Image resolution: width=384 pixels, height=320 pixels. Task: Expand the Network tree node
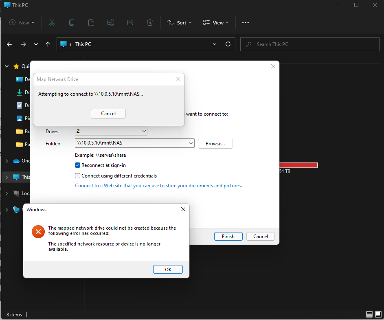tap(7, 210)
